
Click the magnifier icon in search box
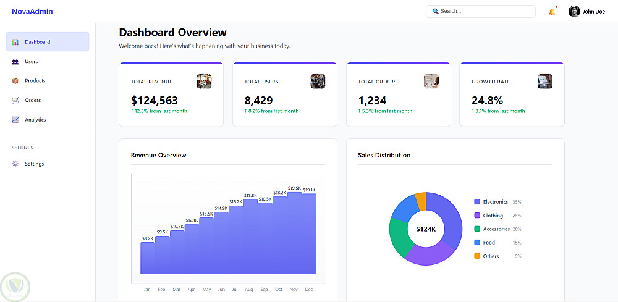436,11
